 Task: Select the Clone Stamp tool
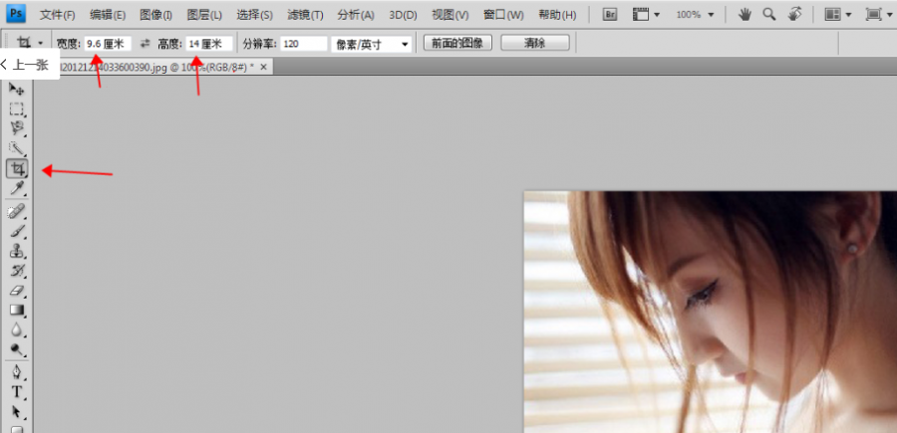pyautogui.click(x=17, y=252)
